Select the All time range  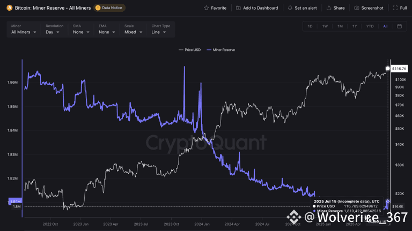(x=385, y=26)
